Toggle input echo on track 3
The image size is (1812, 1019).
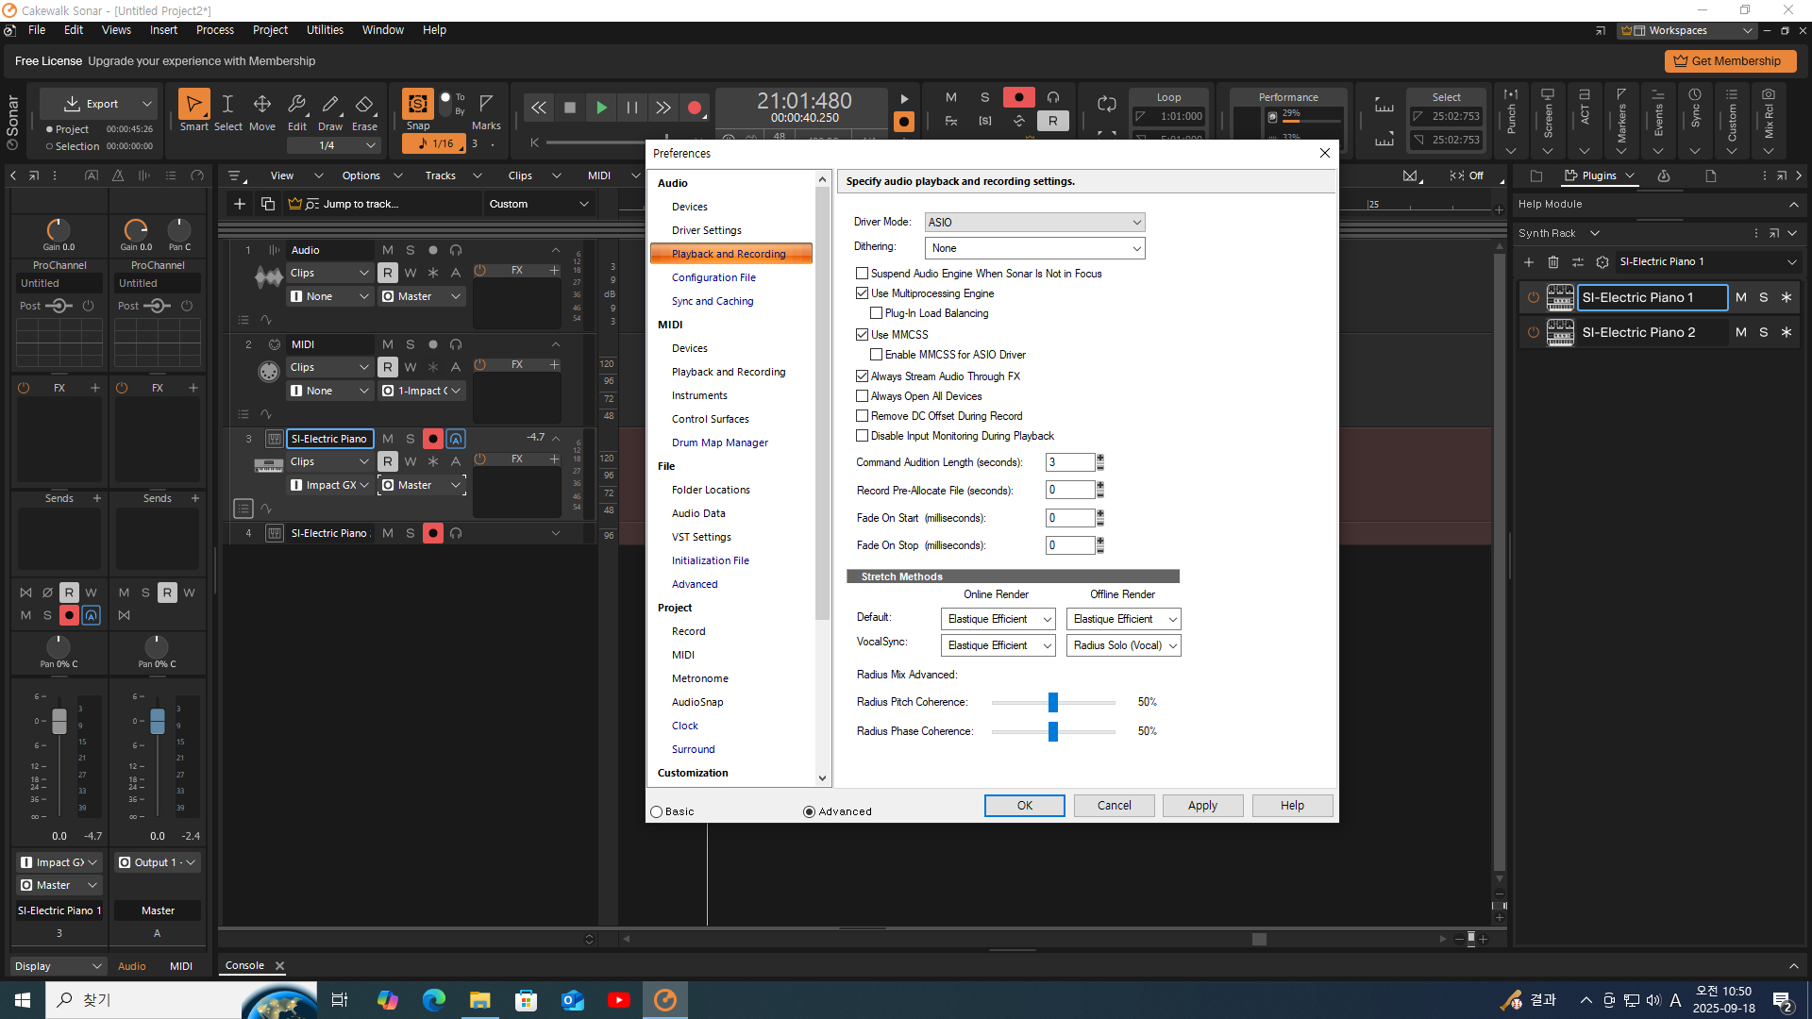click(x=456, y=439)
